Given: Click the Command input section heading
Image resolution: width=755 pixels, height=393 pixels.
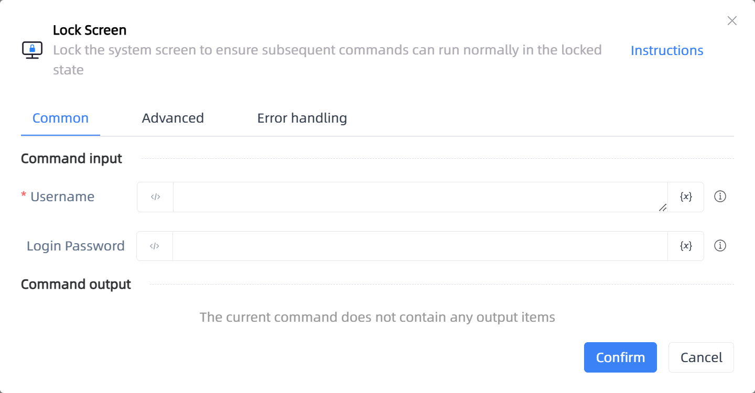Looking at the screenshot, I should click(x=71, y=158).
